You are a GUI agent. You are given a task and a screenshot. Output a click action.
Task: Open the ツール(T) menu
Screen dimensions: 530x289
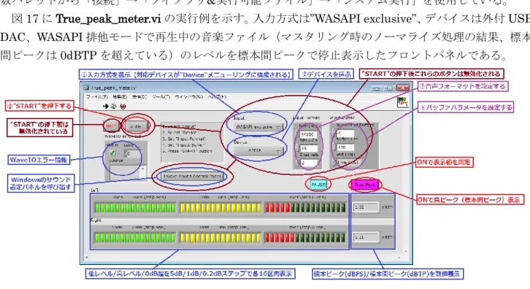pyautogui.click(x=161, y=96)
